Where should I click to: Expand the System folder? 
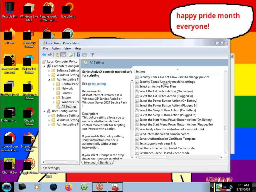[x=54, y=98]
